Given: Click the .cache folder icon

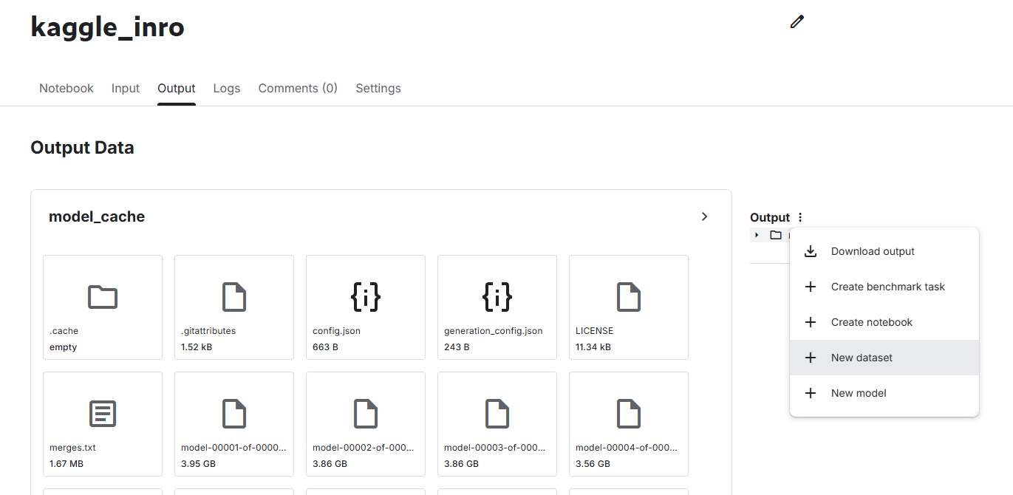Looking at the screenshot, I should 103,297.
